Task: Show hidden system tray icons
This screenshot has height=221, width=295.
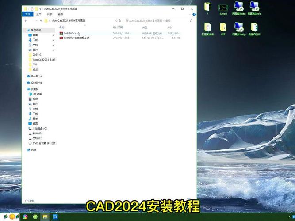Action: pos(289,217)
